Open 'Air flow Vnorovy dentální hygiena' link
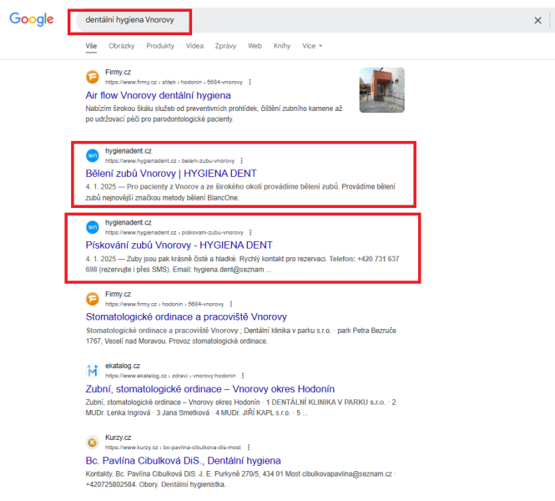 pyautogui.click(x=159, y=95)
